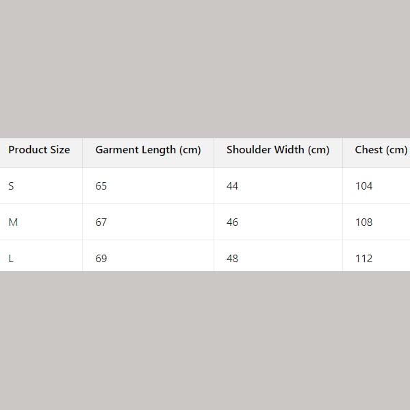
Task: Click chest value 112
Action: pyautogui.click(x=363, y=259)
